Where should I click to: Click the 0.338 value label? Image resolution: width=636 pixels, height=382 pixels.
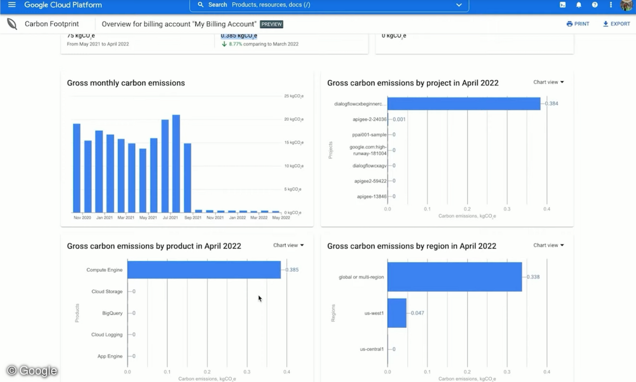[534, 277]
